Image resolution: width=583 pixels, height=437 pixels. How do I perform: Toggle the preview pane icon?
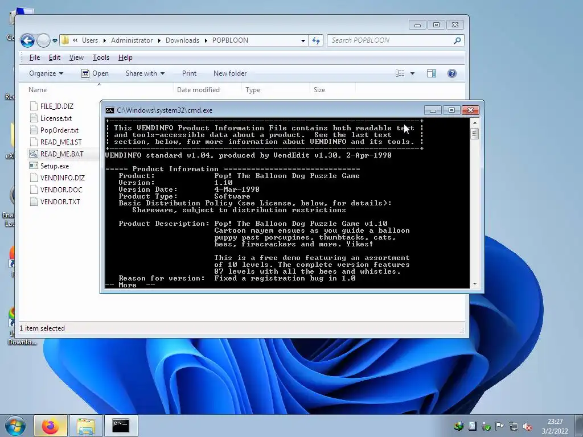coord(432,73)
